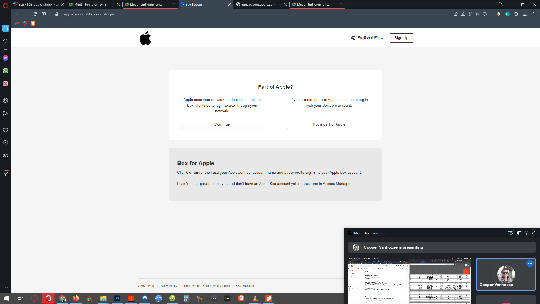Open sidebar three-dots setup menu

click(x=5, y=287)
